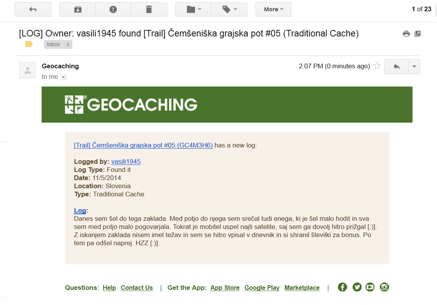This screenshot has width=437, height=305.
Task: Open message in new window
Action: 418,34
